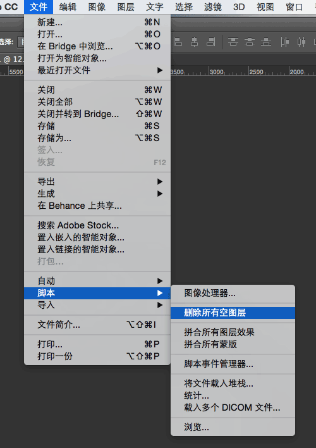This screenshot has width=316, height=448.
Task: Click the distribute left edges icon
Action: tap(284, 42)
